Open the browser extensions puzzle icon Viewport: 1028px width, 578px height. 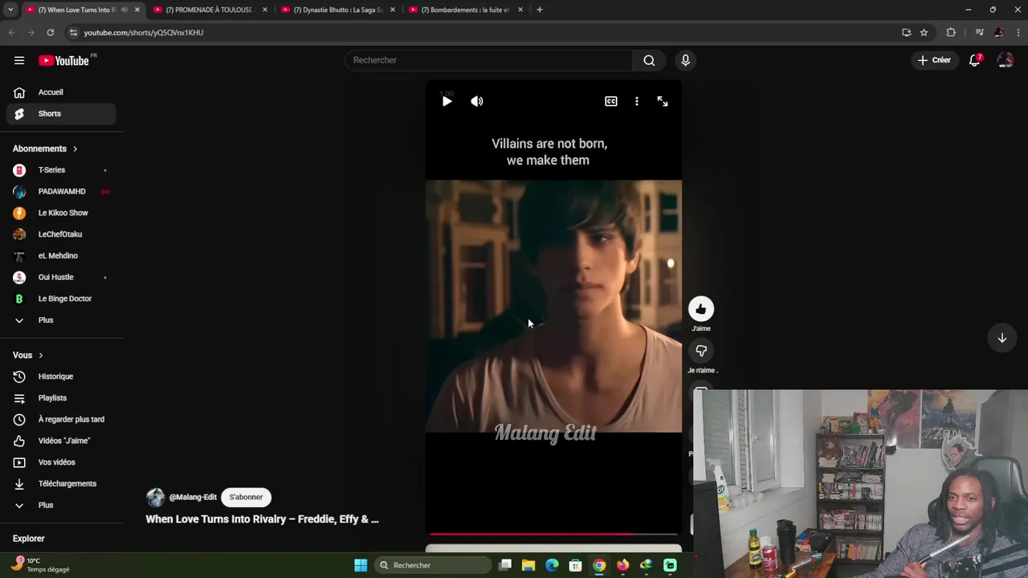(x=951, y=33)
